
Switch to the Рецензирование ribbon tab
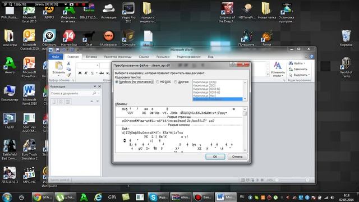188,57
